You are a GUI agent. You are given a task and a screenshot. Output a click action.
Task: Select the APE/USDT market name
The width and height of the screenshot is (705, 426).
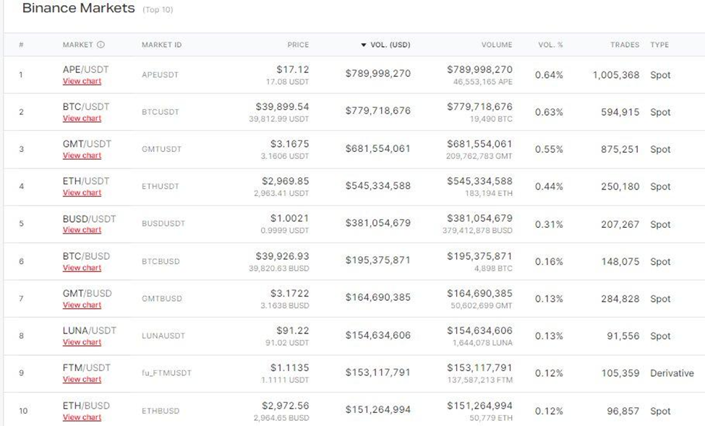[x=86, y=69]
